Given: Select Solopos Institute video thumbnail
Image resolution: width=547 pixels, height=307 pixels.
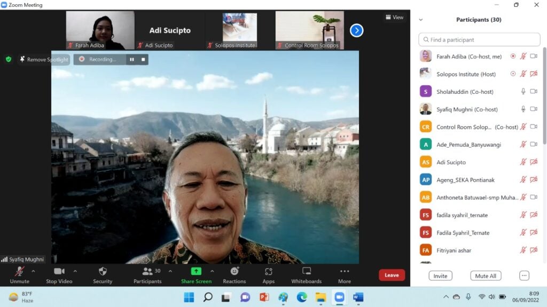Looking at the screenshot, I should (240, 30).
